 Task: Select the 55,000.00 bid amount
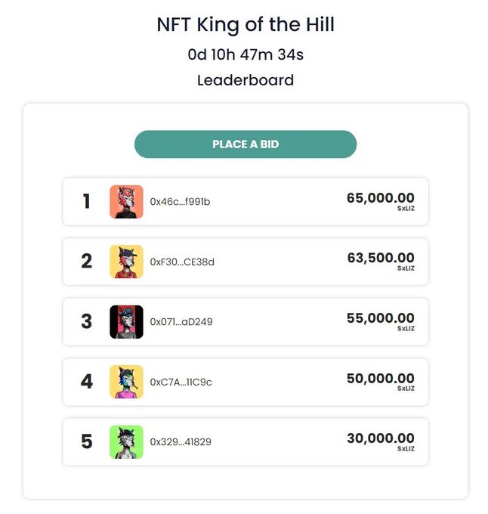coord(381,318)
